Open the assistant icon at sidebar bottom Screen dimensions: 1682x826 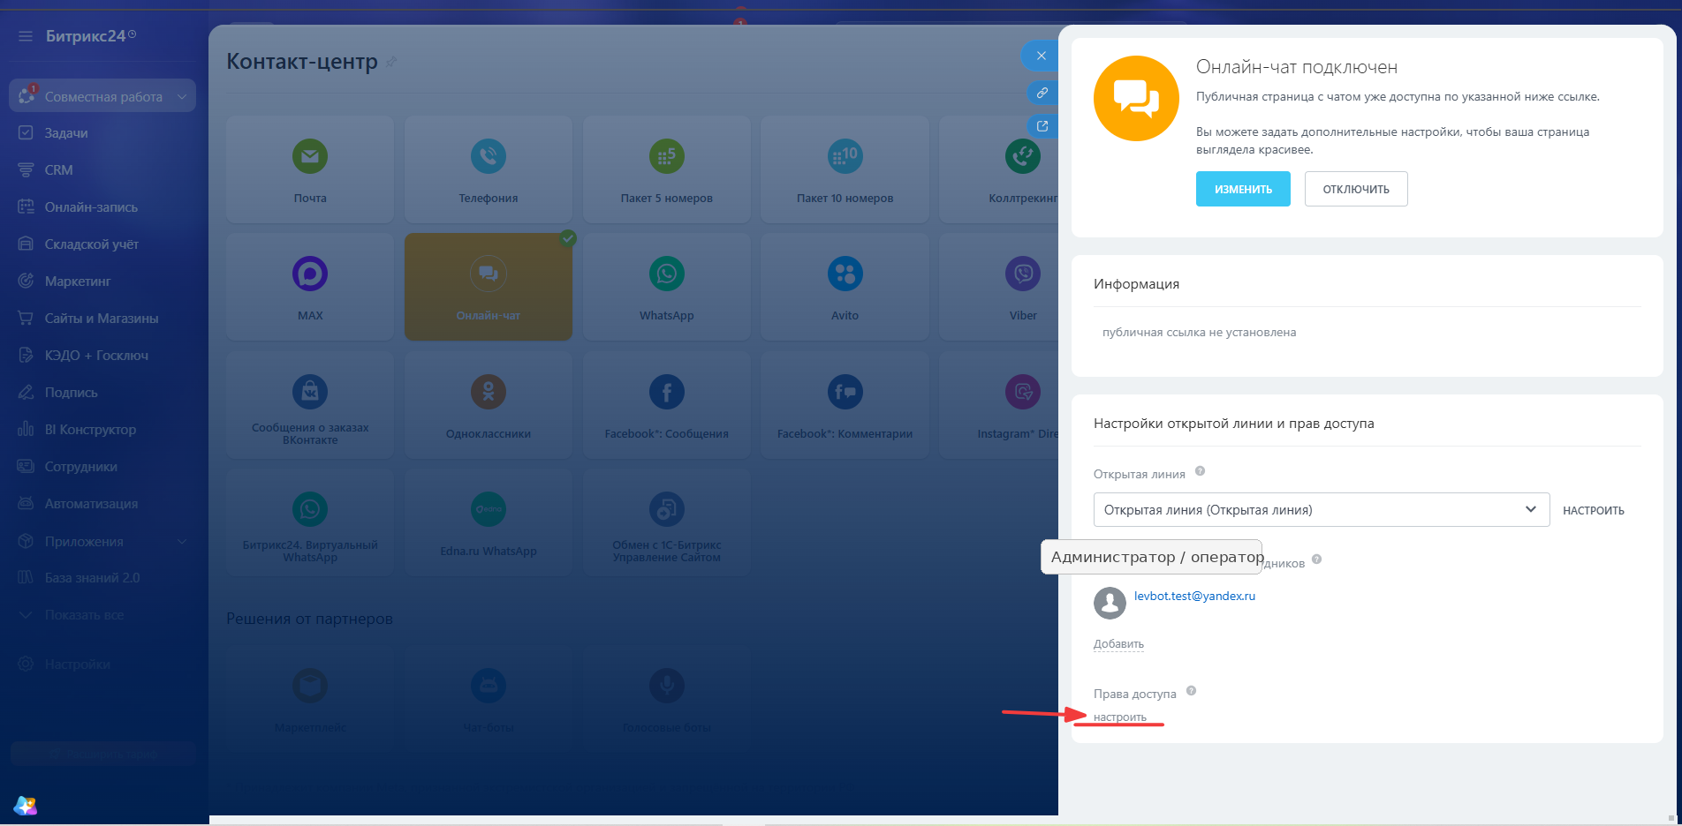point(26,805)
